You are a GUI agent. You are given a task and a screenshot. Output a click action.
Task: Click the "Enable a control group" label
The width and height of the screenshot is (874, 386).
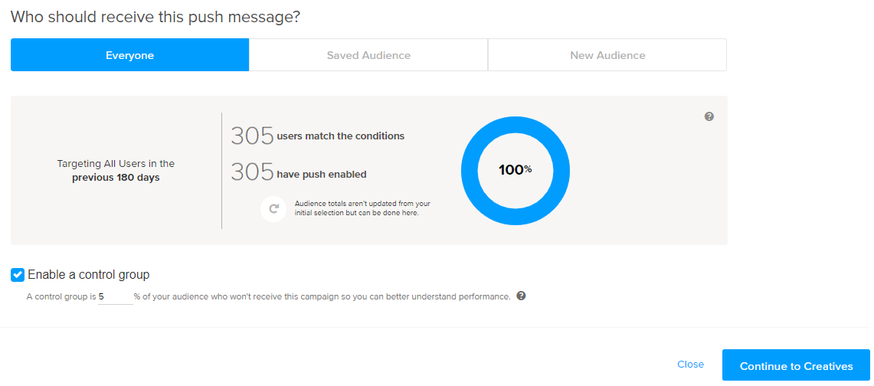[x=88, y=274]
